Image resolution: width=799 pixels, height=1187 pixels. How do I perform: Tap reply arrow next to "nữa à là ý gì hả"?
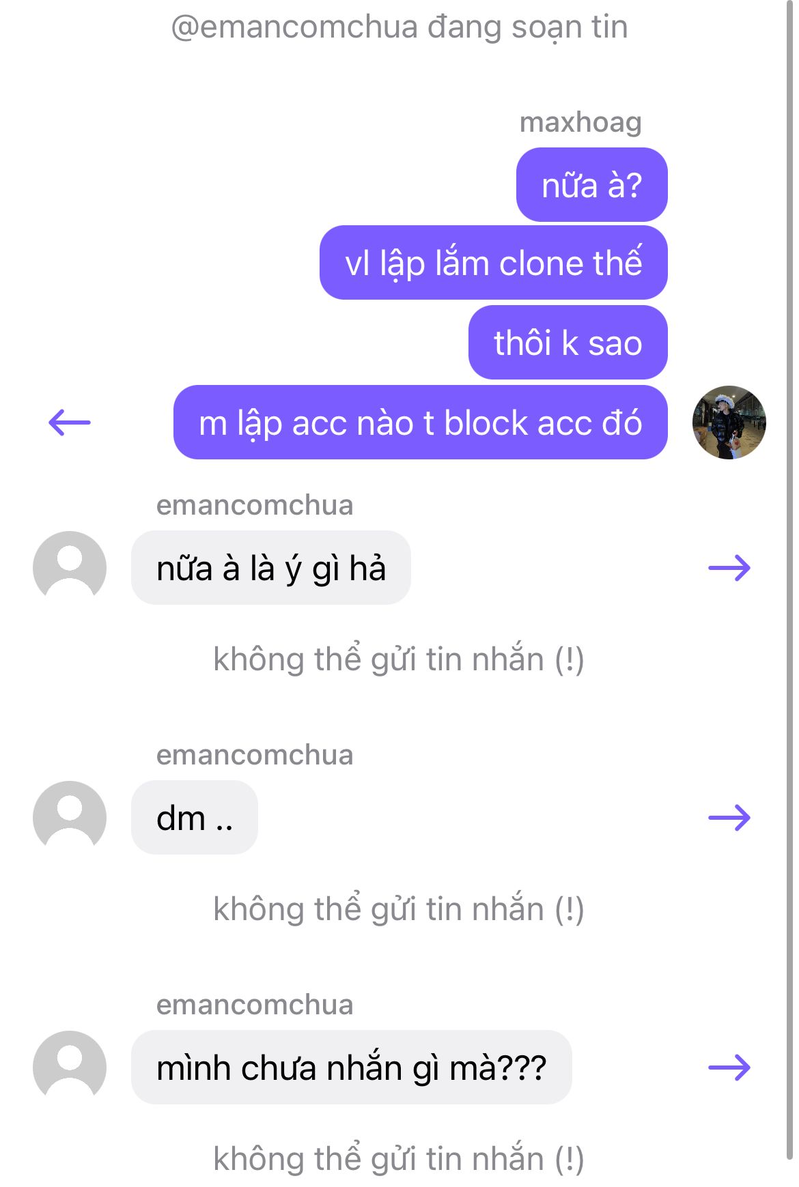point(729,568)
